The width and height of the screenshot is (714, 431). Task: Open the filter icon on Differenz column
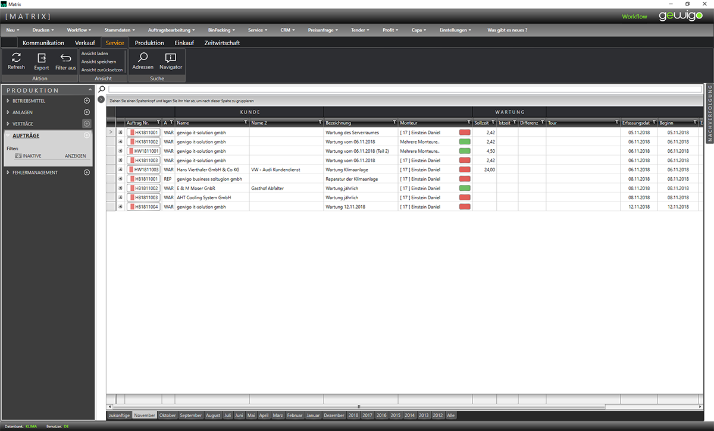pos(543,122)
